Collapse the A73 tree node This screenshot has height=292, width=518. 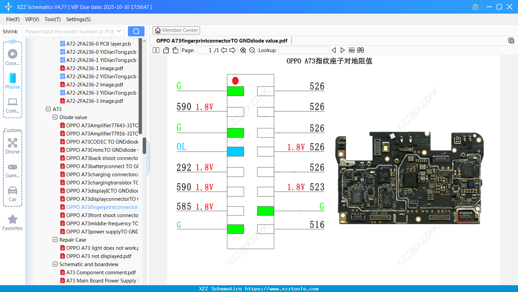point(48,109)
